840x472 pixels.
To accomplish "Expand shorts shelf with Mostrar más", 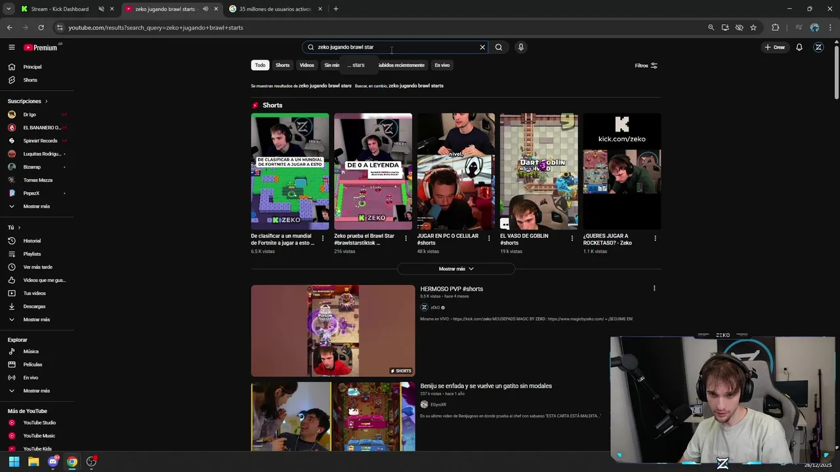I will 456,269.
